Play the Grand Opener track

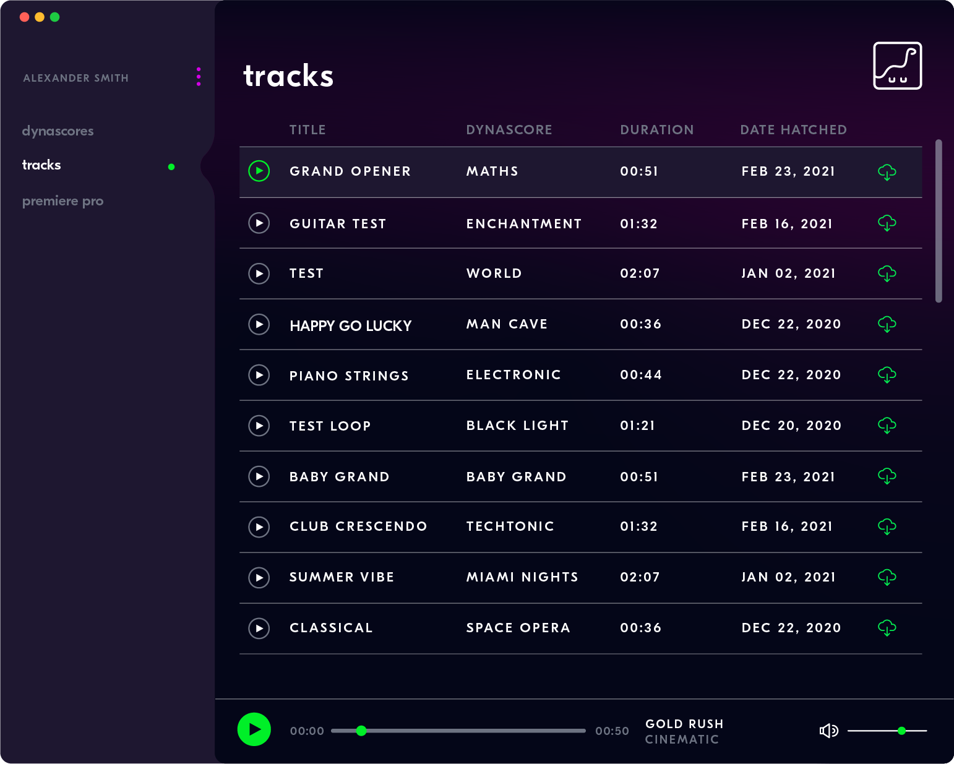pyautogui.click(x=259, y=171)
